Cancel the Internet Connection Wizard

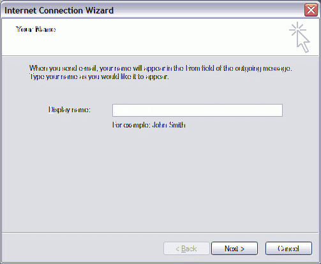pyautogui.click(x=288, y=249)
